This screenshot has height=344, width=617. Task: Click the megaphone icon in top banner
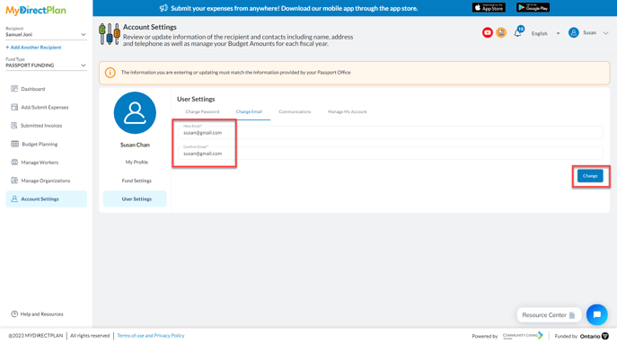(163, 8)
